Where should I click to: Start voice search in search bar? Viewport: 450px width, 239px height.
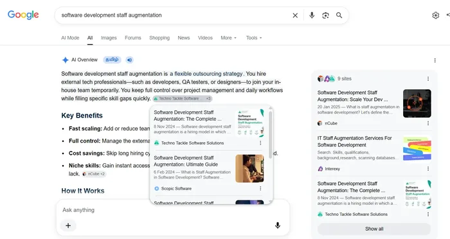click(x=312, y=15)
